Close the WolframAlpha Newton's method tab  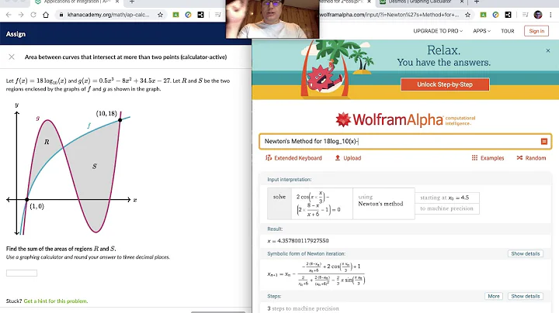click(x=369, y=2)
